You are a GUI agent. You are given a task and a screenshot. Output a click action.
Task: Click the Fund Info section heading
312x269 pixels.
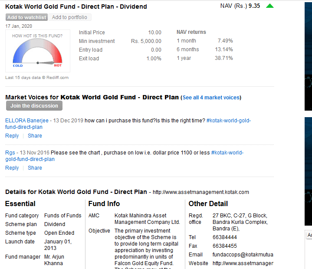tap(104, 204)
